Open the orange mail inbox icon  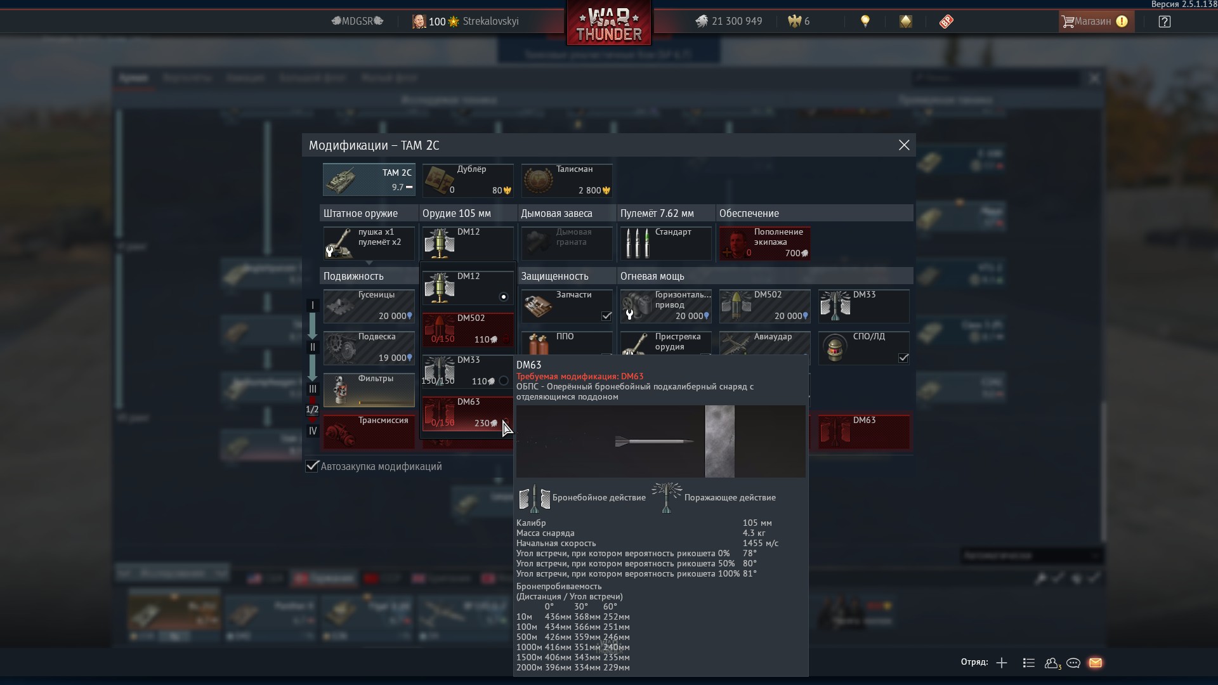pos(1096,663)
